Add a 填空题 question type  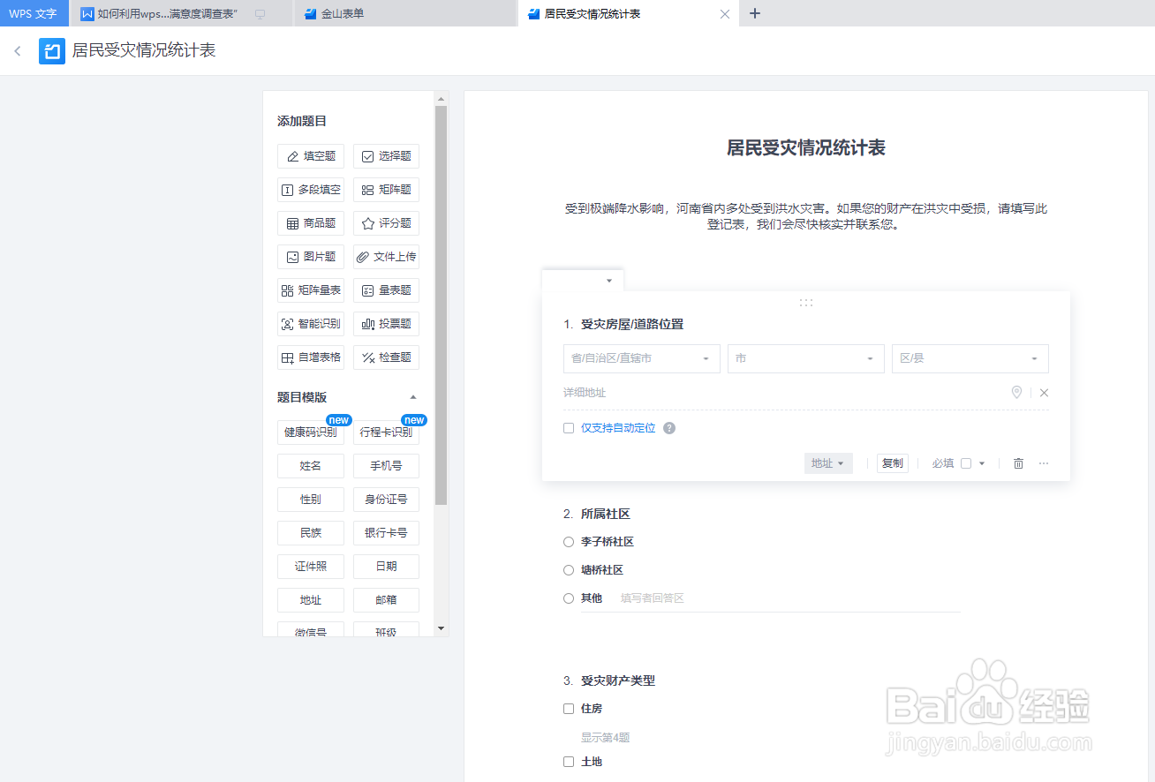[311, 155]
